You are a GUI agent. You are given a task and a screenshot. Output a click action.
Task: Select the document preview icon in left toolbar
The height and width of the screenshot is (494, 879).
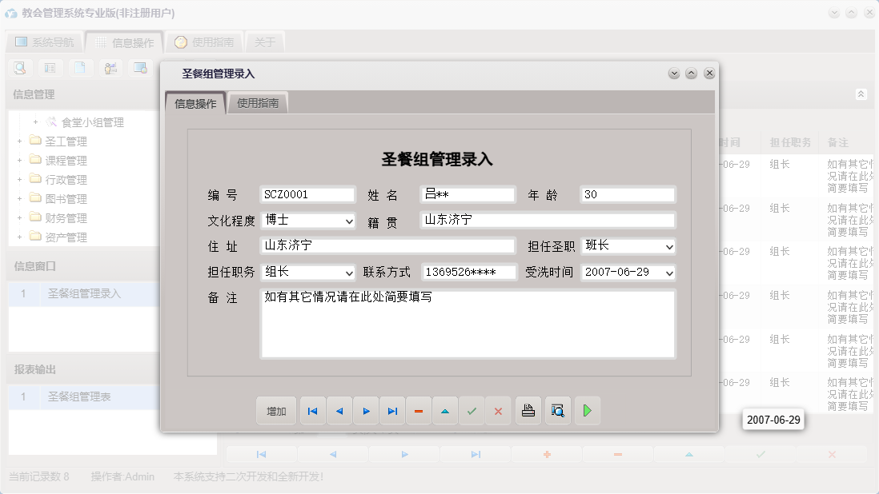(x=18, y=68)
